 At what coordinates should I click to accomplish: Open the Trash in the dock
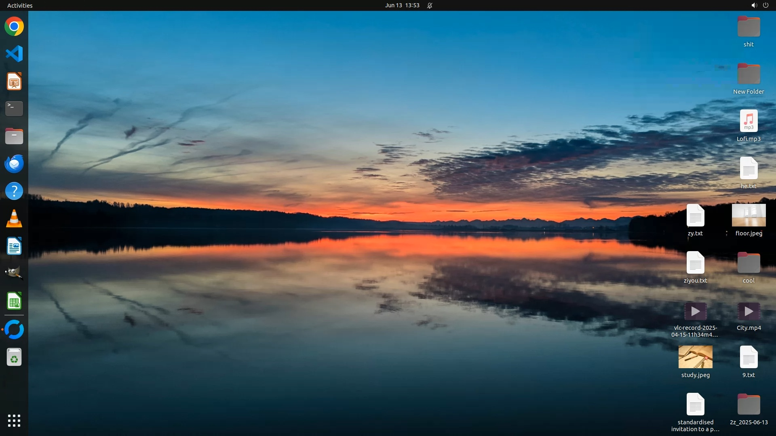(14, 358)
